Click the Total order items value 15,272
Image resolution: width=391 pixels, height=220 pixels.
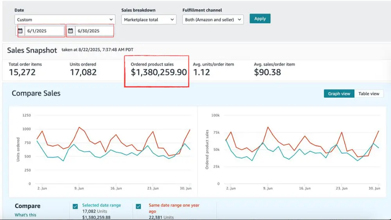pyautogui.click(x=22, y=72)
